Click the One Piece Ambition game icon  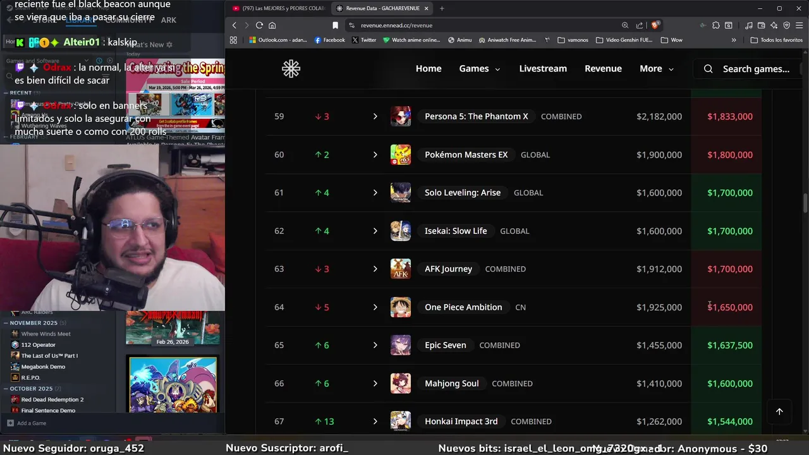click(x=401, y=307)
